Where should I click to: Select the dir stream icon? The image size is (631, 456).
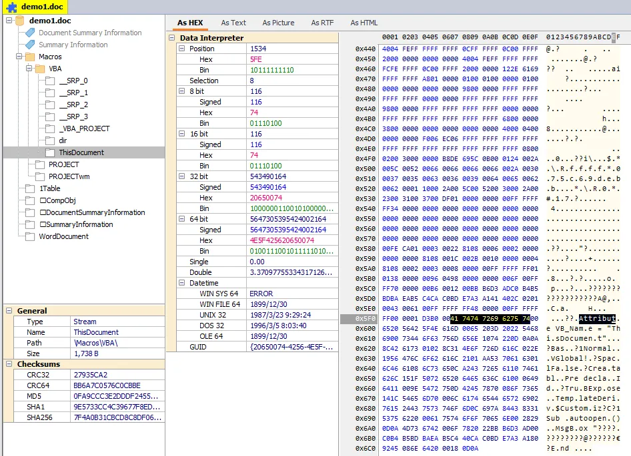coord(50,140)
